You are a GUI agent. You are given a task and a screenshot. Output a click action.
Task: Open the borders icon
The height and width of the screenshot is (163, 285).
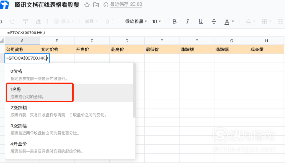264,22
